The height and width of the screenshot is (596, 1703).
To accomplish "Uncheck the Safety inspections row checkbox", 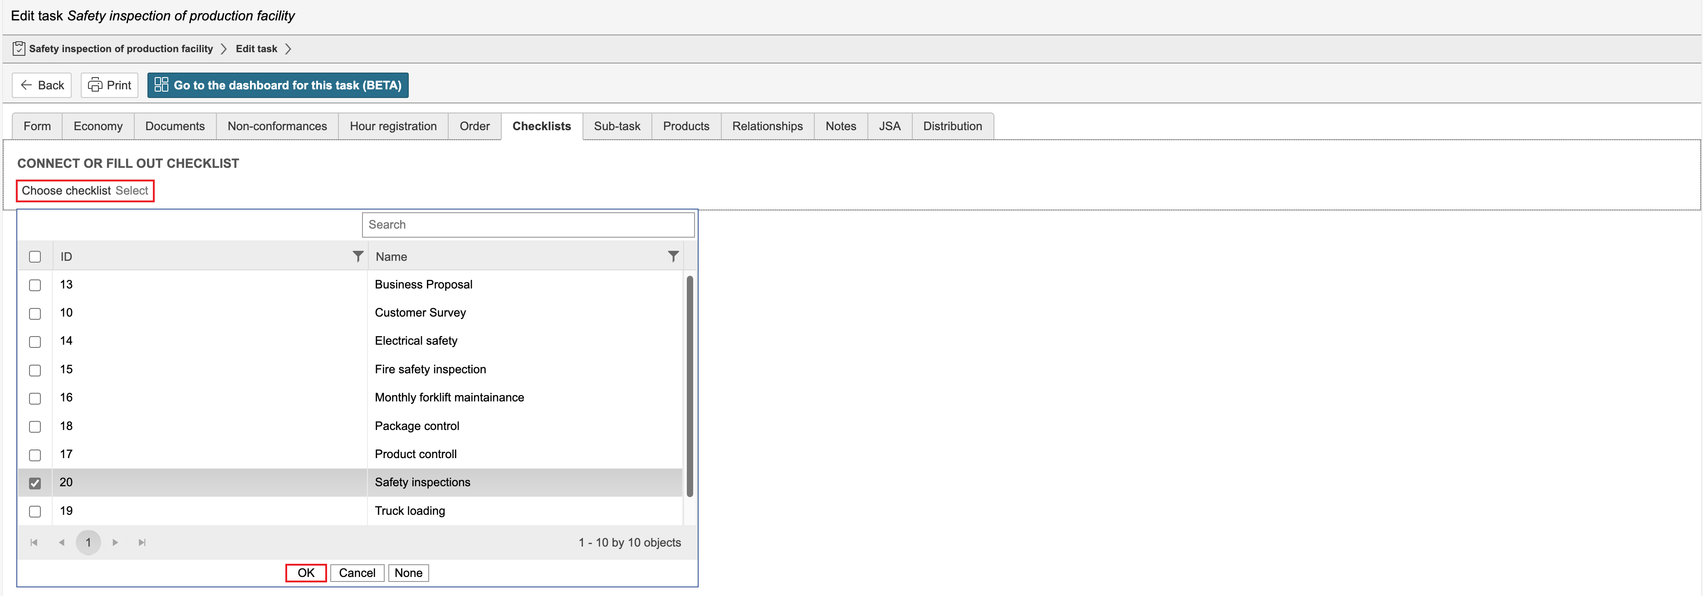I will coord(35,483).
